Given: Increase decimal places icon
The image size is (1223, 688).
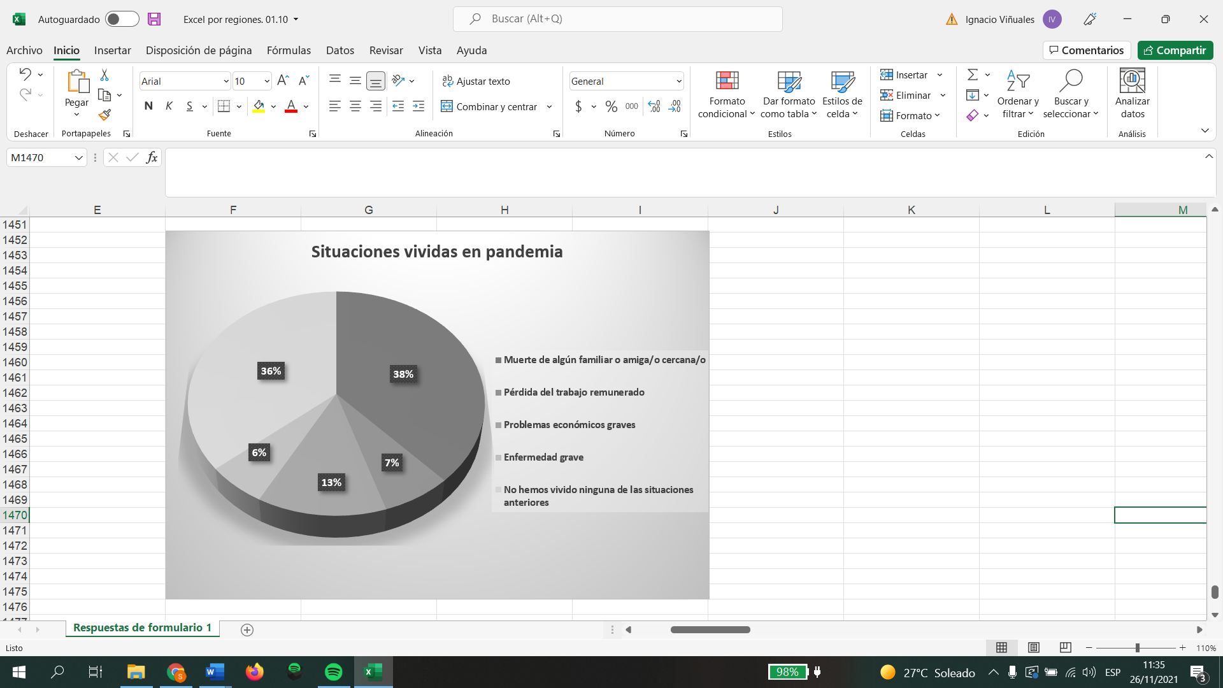Looking at the screenshot, I should coord(654,106).
